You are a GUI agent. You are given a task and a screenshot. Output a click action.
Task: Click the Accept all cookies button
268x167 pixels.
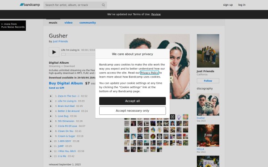[133, 101]
